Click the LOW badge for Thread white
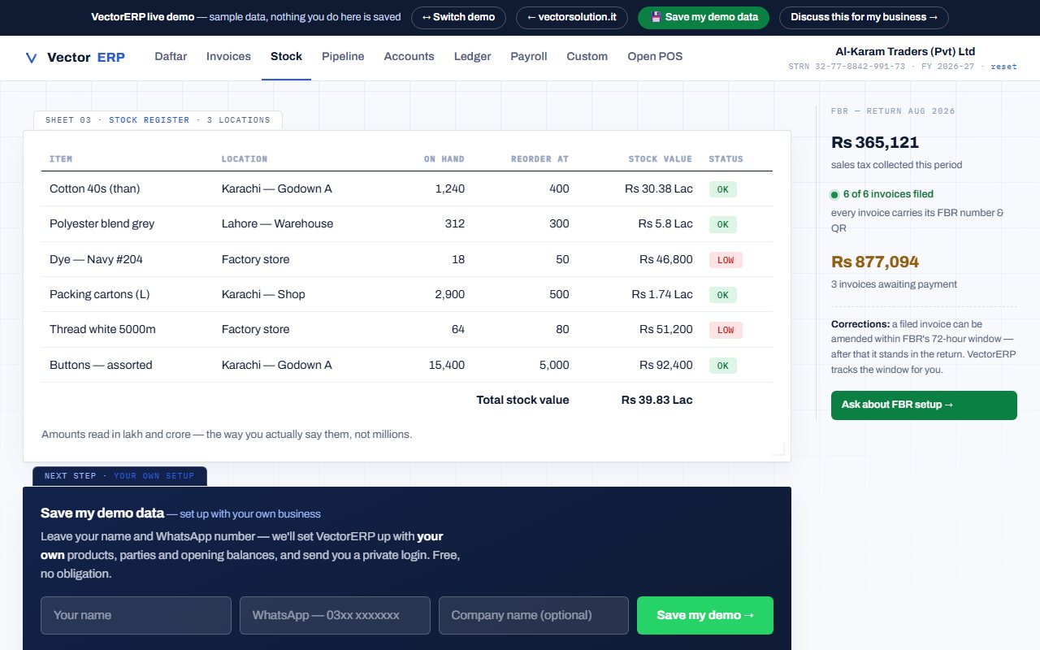This screenshot has width=1040, height=650. point(726,330)
